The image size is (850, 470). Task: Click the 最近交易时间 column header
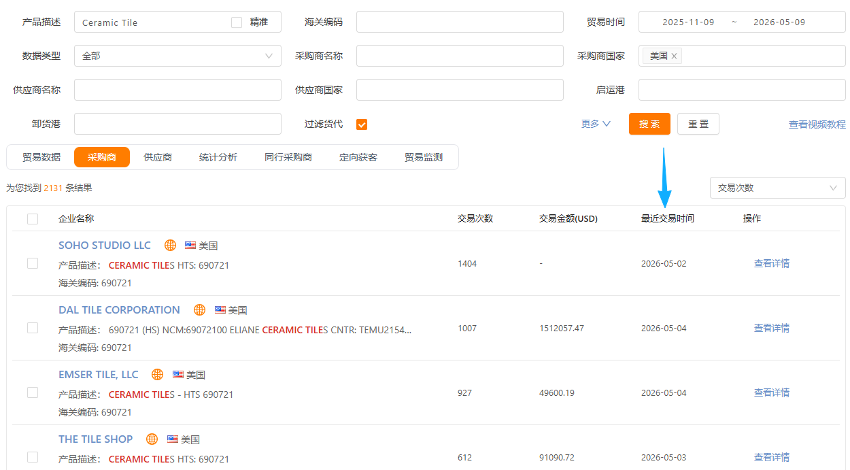pyautogui.click(x=668, y=219)
